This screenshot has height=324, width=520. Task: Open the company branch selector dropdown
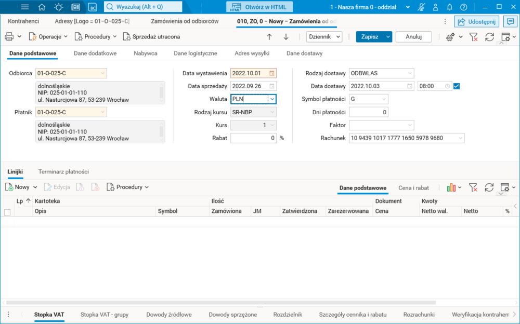pos(408,7)
